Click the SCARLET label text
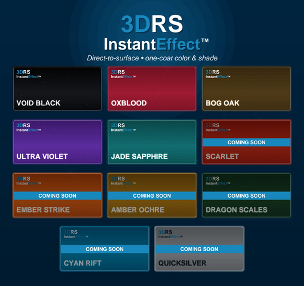This screenshot has width=304, height=286. click(x=222, y=157)
